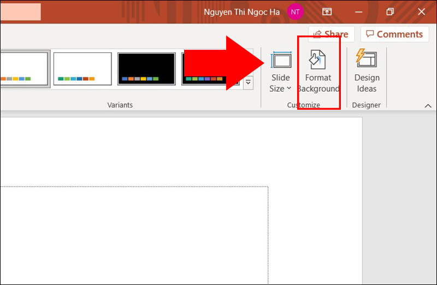Click the Share button

pos(332,34)
